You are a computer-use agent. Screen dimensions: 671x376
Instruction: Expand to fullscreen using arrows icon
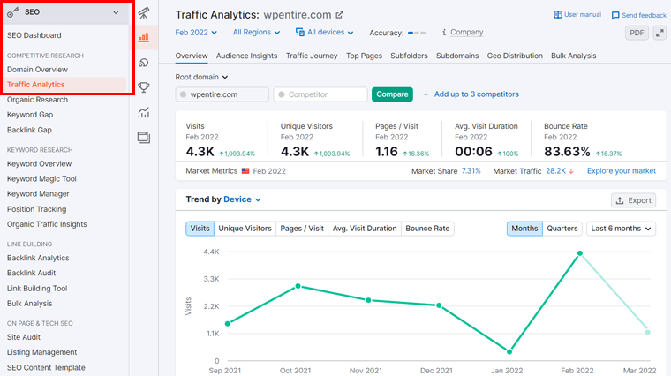pos(660,33)
